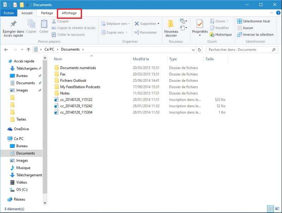
Task: Click the Coller clipboard icon
Action: coord(44,24)
